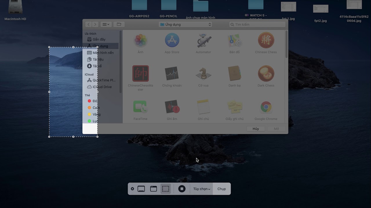The height and width of the screenshot is (208, 371).
Task: Open the icon view options dropdown
Action: pyautogui.click(x=106, y=25)
